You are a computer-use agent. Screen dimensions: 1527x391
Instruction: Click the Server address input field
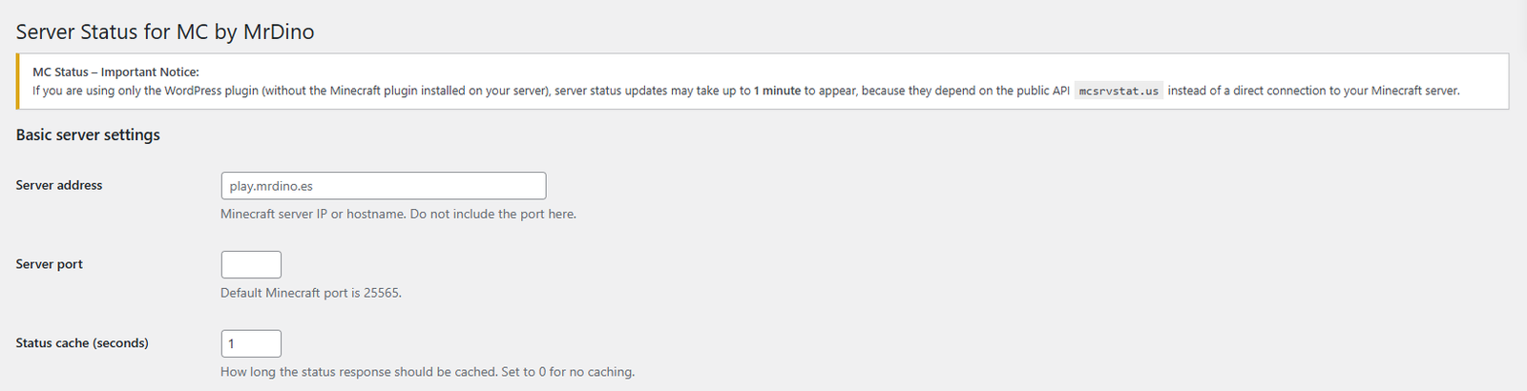click(x=383, y=186)
